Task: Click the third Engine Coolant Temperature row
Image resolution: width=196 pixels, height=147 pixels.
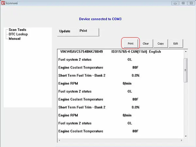Action: 98,131
